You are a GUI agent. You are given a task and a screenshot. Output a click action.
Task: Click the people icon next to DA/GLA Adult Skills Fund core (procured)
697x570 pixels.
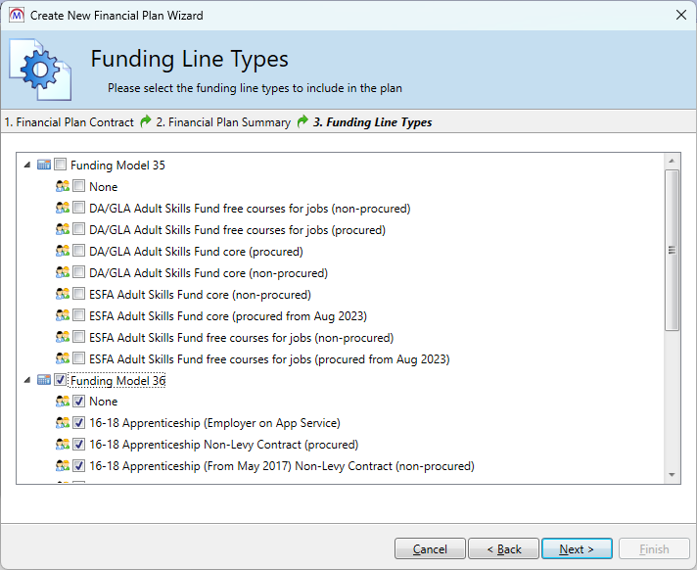pos(63,251)
